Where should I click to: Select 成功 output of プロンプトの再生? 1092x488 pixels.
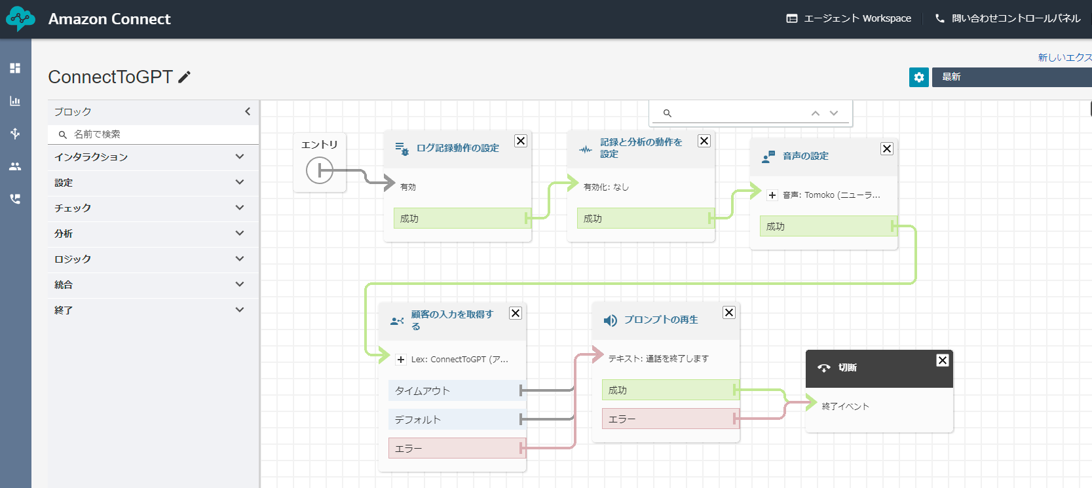point(671,390)
